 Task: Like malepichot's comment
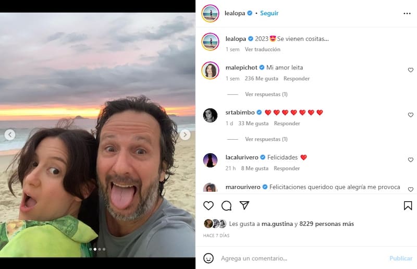410,70
